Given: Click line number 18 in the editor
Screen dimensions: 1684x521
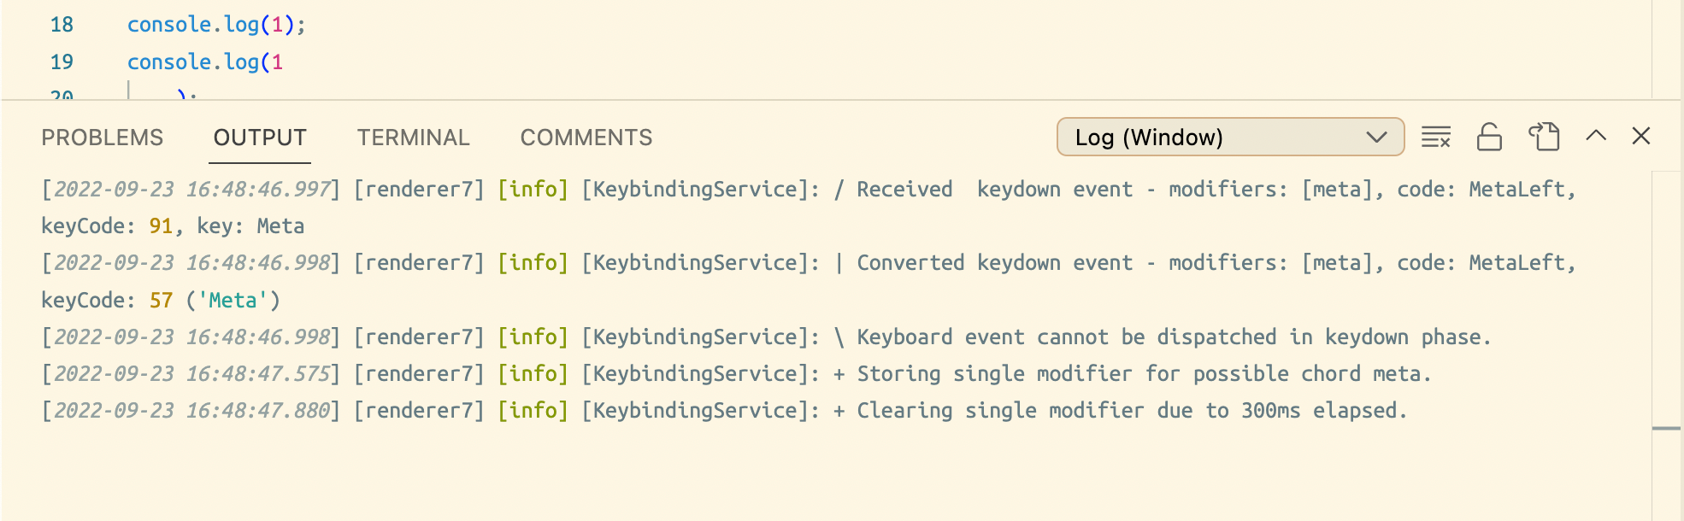Looking at the screenshot, I should point(62,25).
